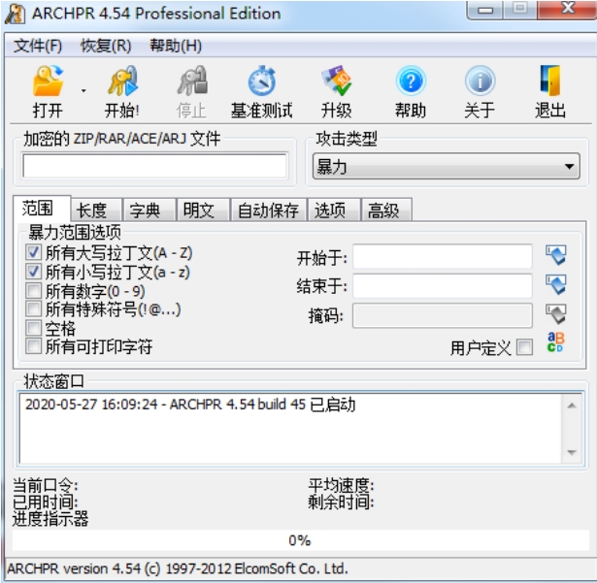Image resolution: width=597 pixels, height=583 pixels.
Task: Switch to the 明文 tab
Action: click(x=203, y=210)
